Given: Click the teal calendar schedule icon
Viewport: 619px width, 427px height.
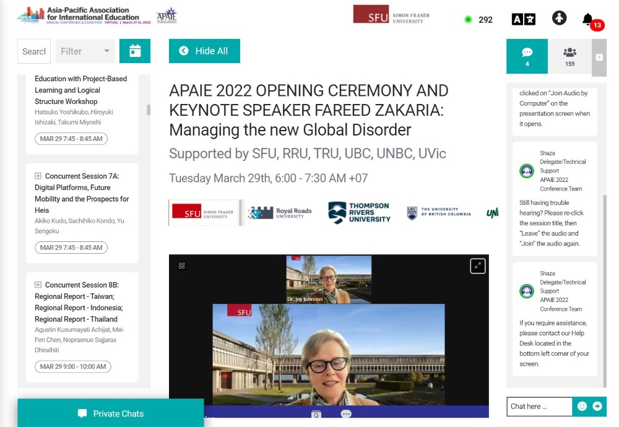Looking at the screenshot, I should 135,51.
